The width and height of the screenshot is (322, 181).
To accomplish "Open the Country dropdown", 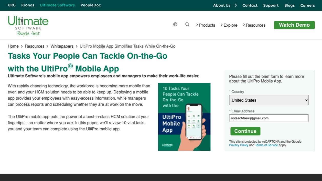I will click(269, 100).
